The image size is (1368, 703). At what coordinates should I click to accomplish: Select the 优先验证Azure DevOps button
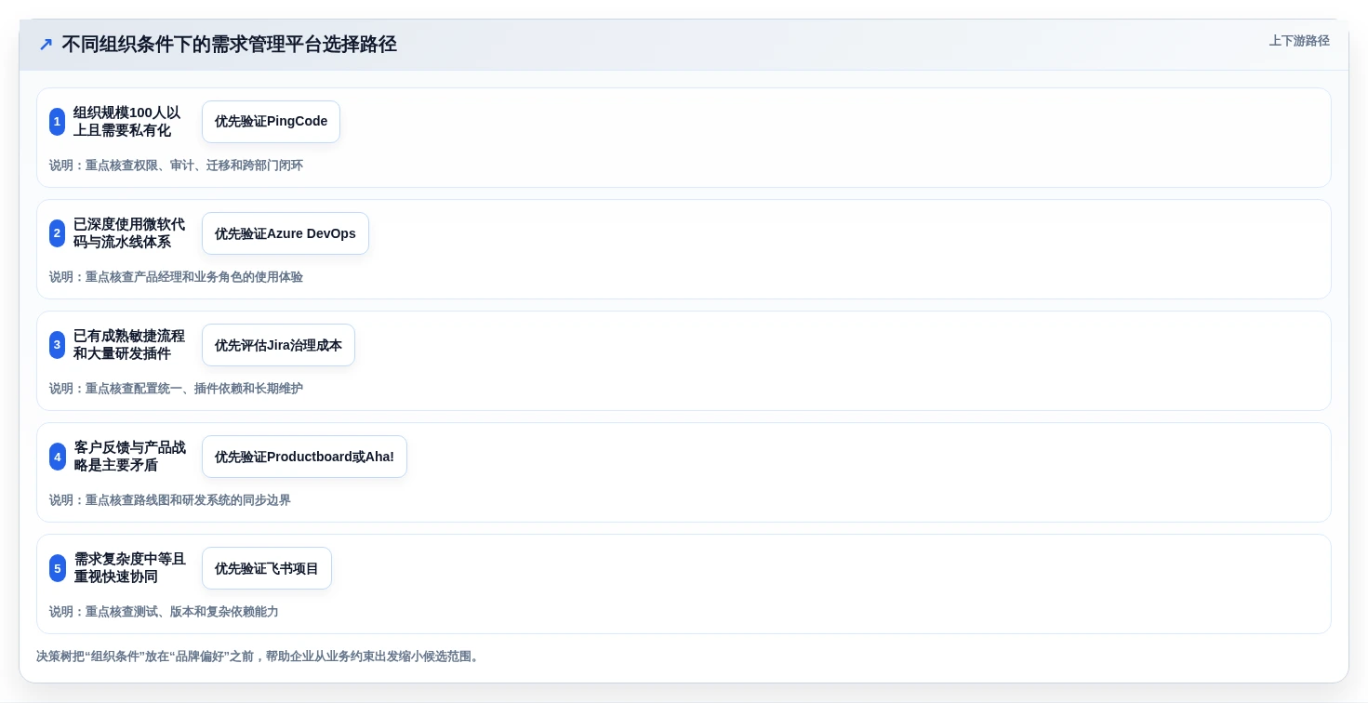(x=286, y=233)
